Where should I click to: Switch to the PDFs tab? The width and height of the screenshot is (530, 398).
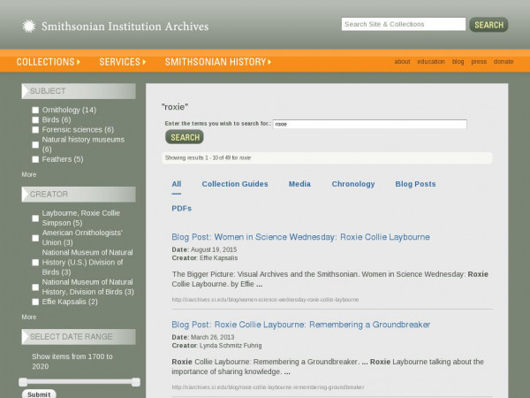click(181, 209)
